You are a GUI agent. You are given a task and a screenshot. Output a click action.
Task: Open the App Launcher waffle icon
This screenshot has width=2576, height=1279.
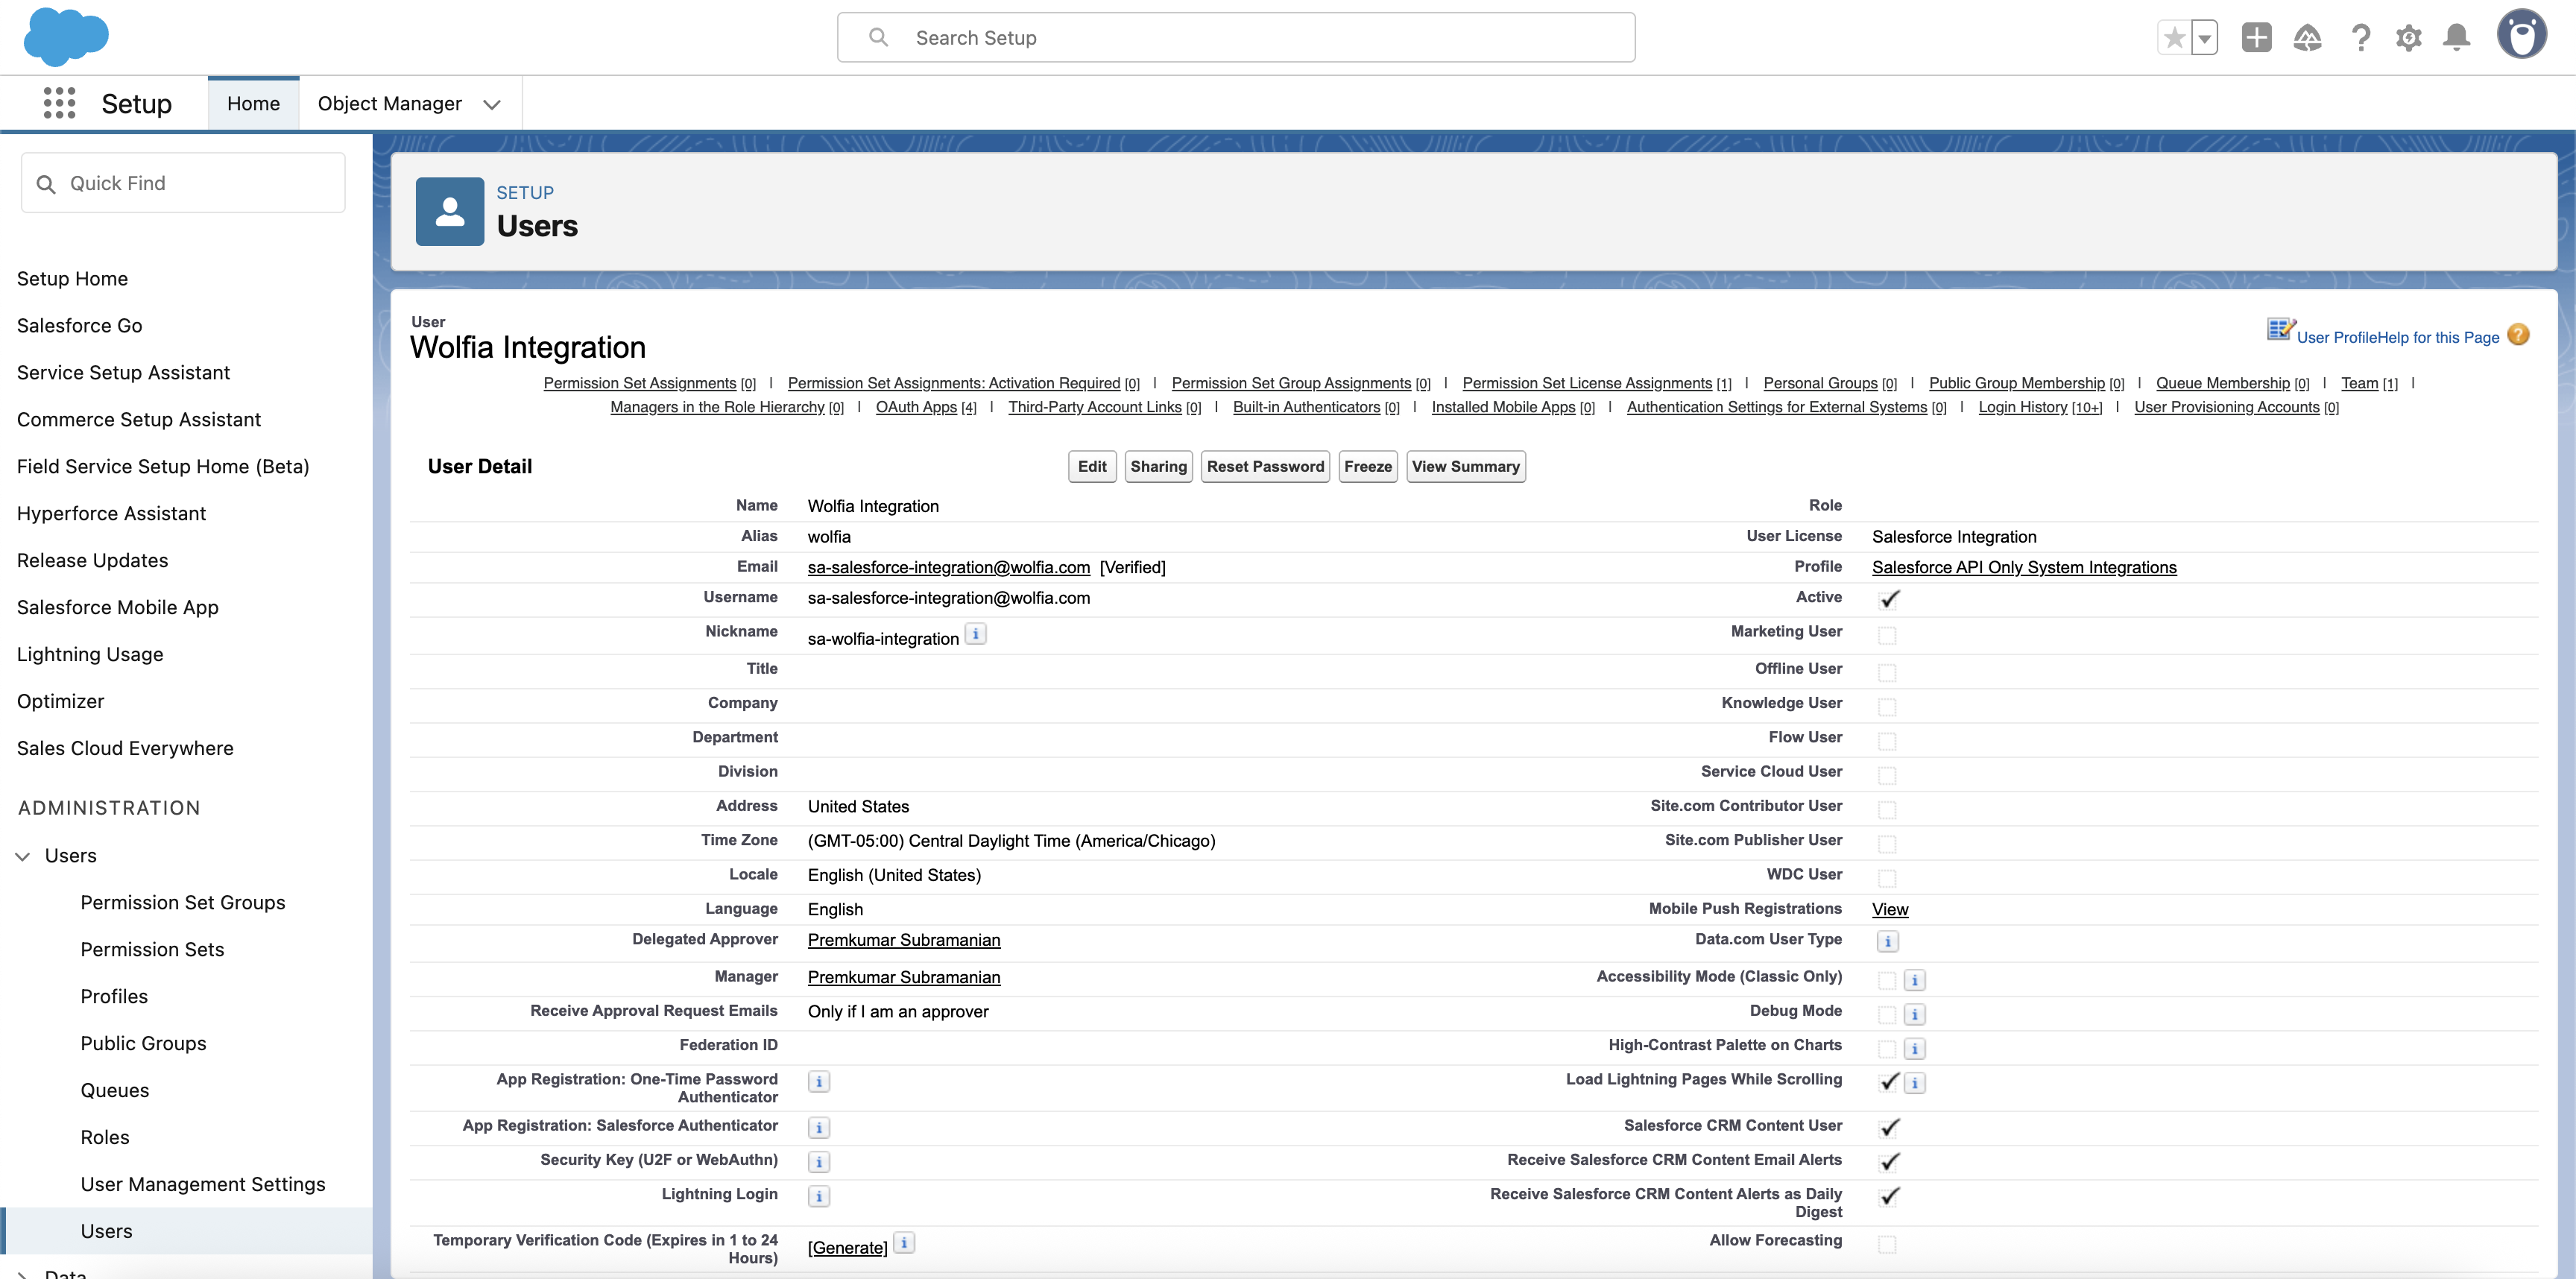pos(60,103)
